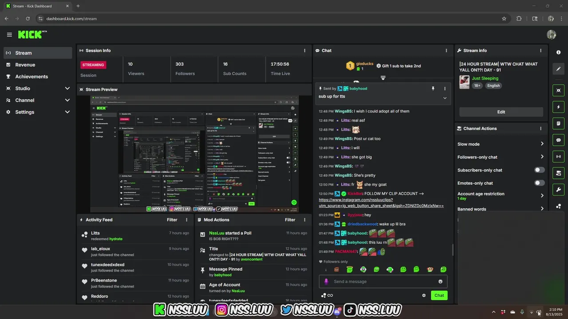
Task: Click the Just Sleeping category link
Action: [485, 78]
